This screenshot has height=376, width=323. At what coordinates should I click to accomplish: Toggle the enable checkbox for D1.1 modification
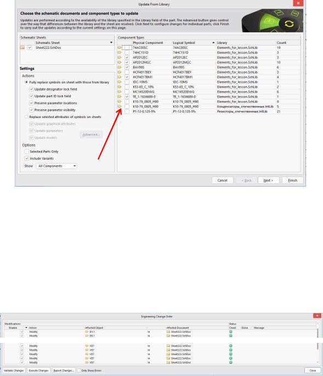22,332
